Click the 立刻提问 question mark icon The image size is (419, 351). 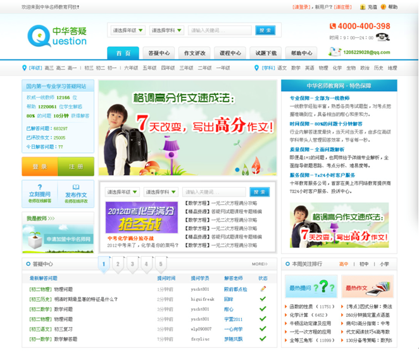coord(40,187)
